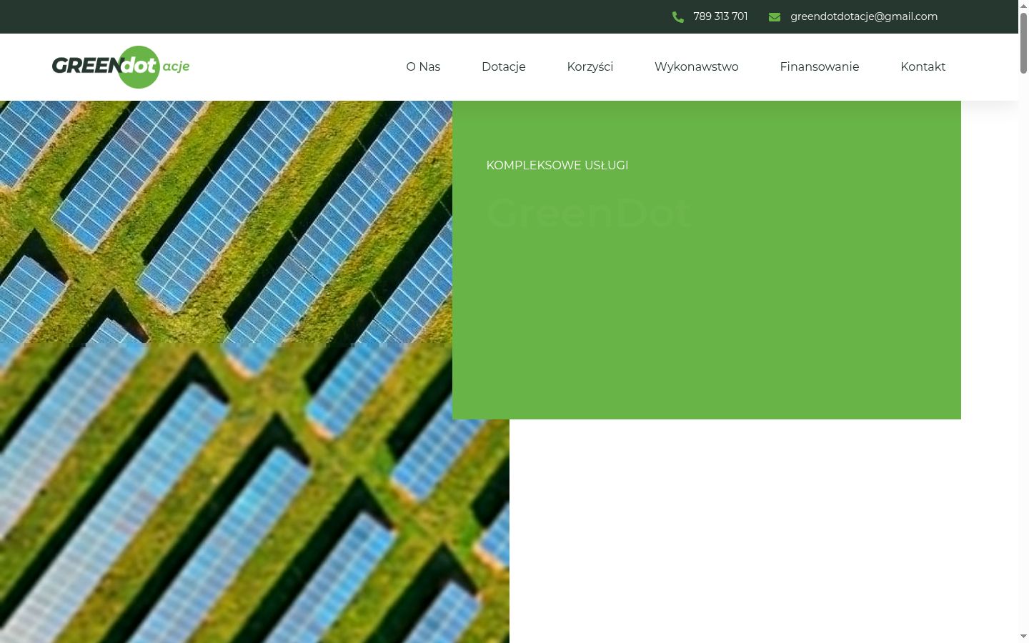The height and width of the screenshot is (643, 1029).
Task: Navigate to Finansowanie
Action: (820, 66)
